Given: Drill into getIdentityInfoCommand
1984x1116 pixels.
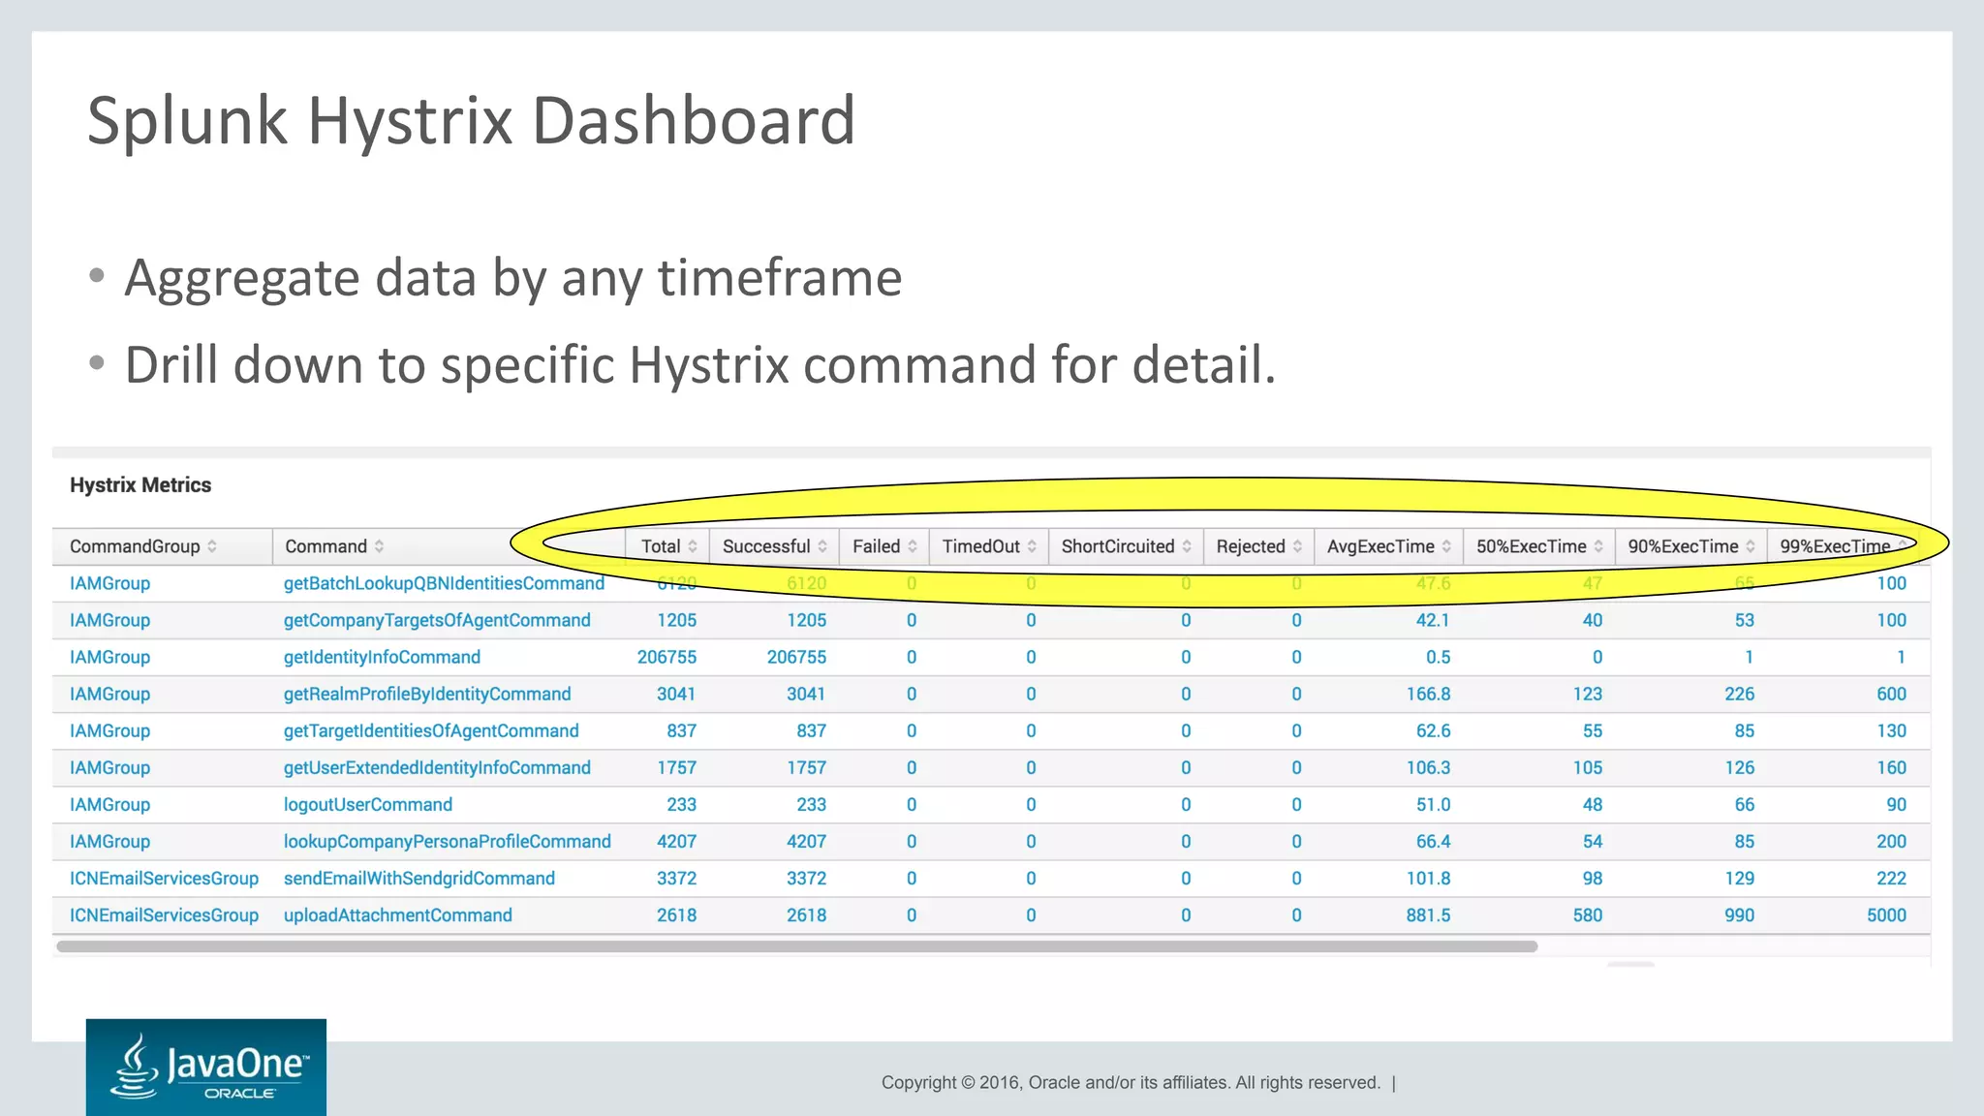Looking at the screenshot, I should [x=382, y=657].
